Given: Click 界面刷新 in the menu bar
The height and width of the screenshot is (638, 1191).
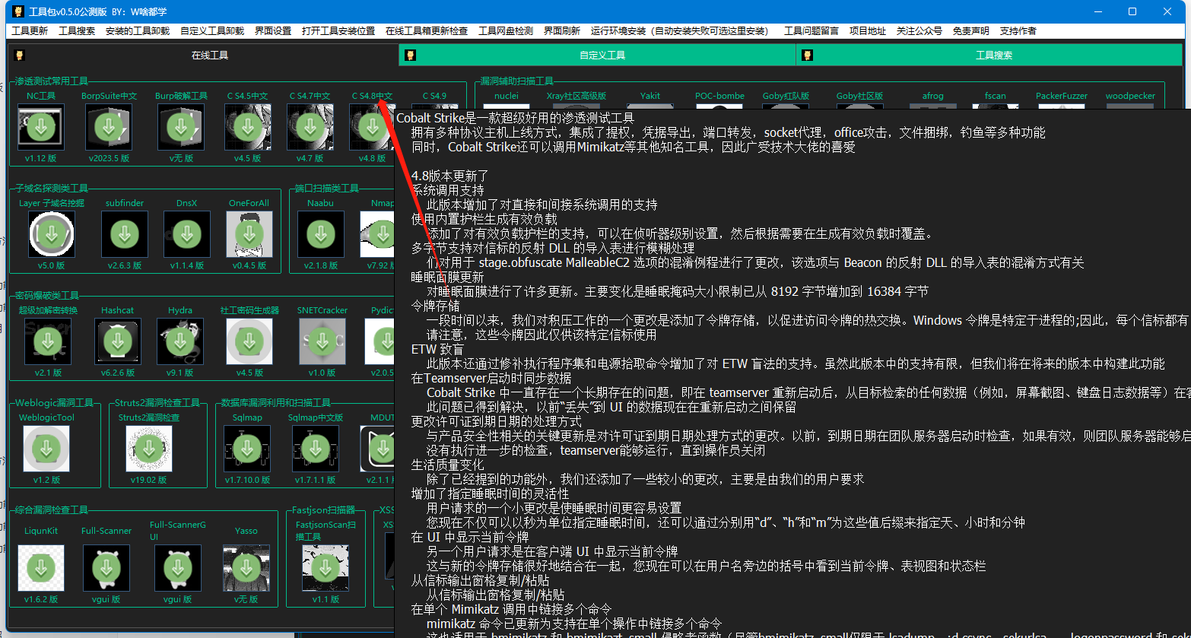Looking at the screenshot, I should click(x=562, y=31).
